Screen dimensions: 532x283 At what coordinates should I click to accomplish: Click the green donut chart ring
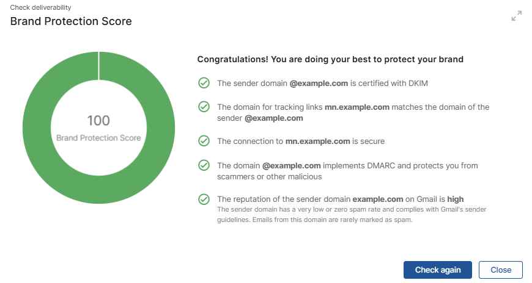[x=37, y=128]
